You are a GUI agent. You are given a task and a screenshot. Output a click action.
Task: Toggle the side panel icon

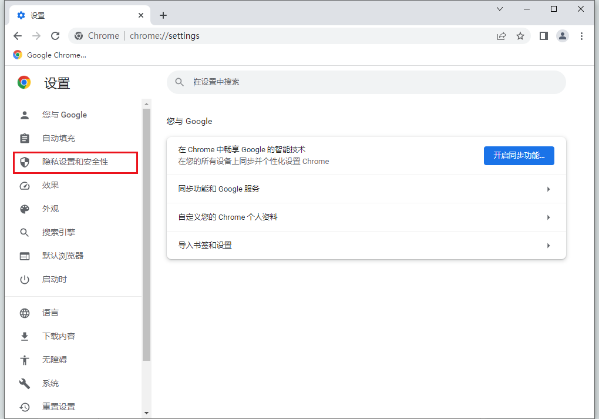543,36
